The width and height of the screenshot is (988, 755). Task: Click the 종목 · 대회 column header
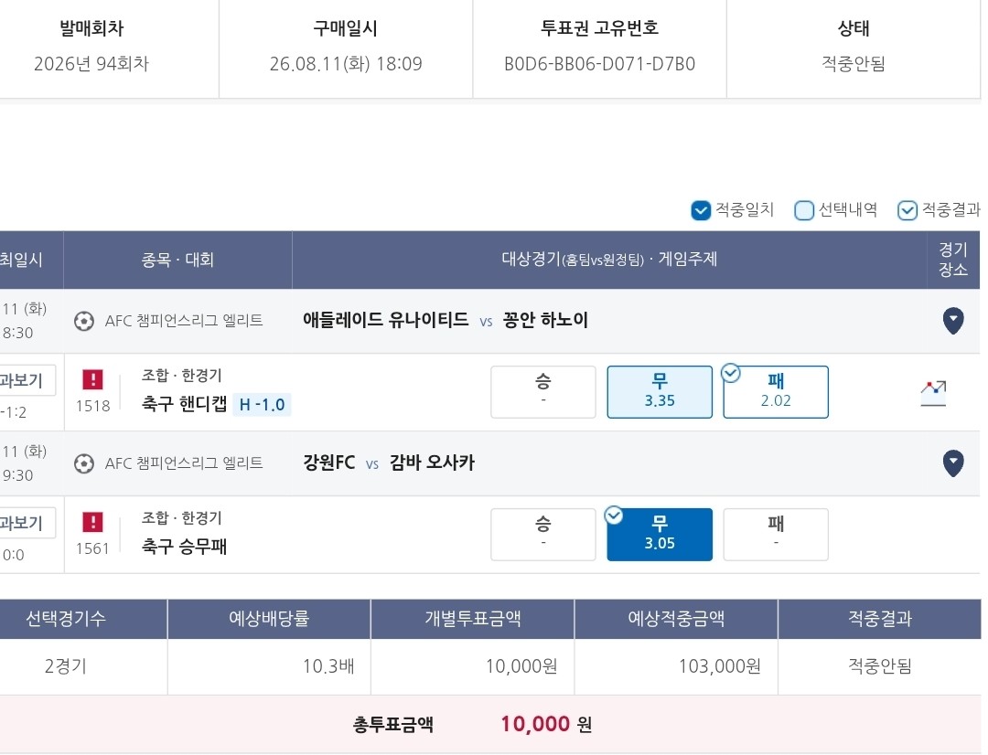pyautogui.click(x=177, y=260)
